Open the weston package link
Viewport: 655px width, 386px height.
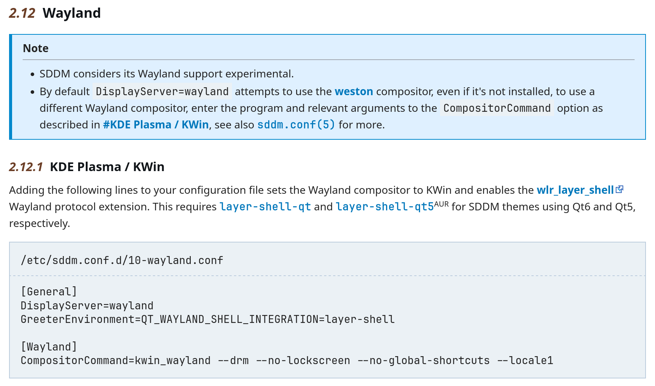click(x=354, y=91)
